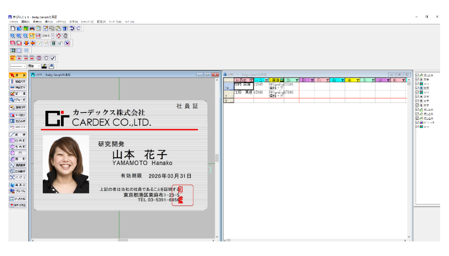Image resolution: width=449 pixels, height=256 pixels.
Task: Click the Undo arrow icon
Action: [72, 28]
